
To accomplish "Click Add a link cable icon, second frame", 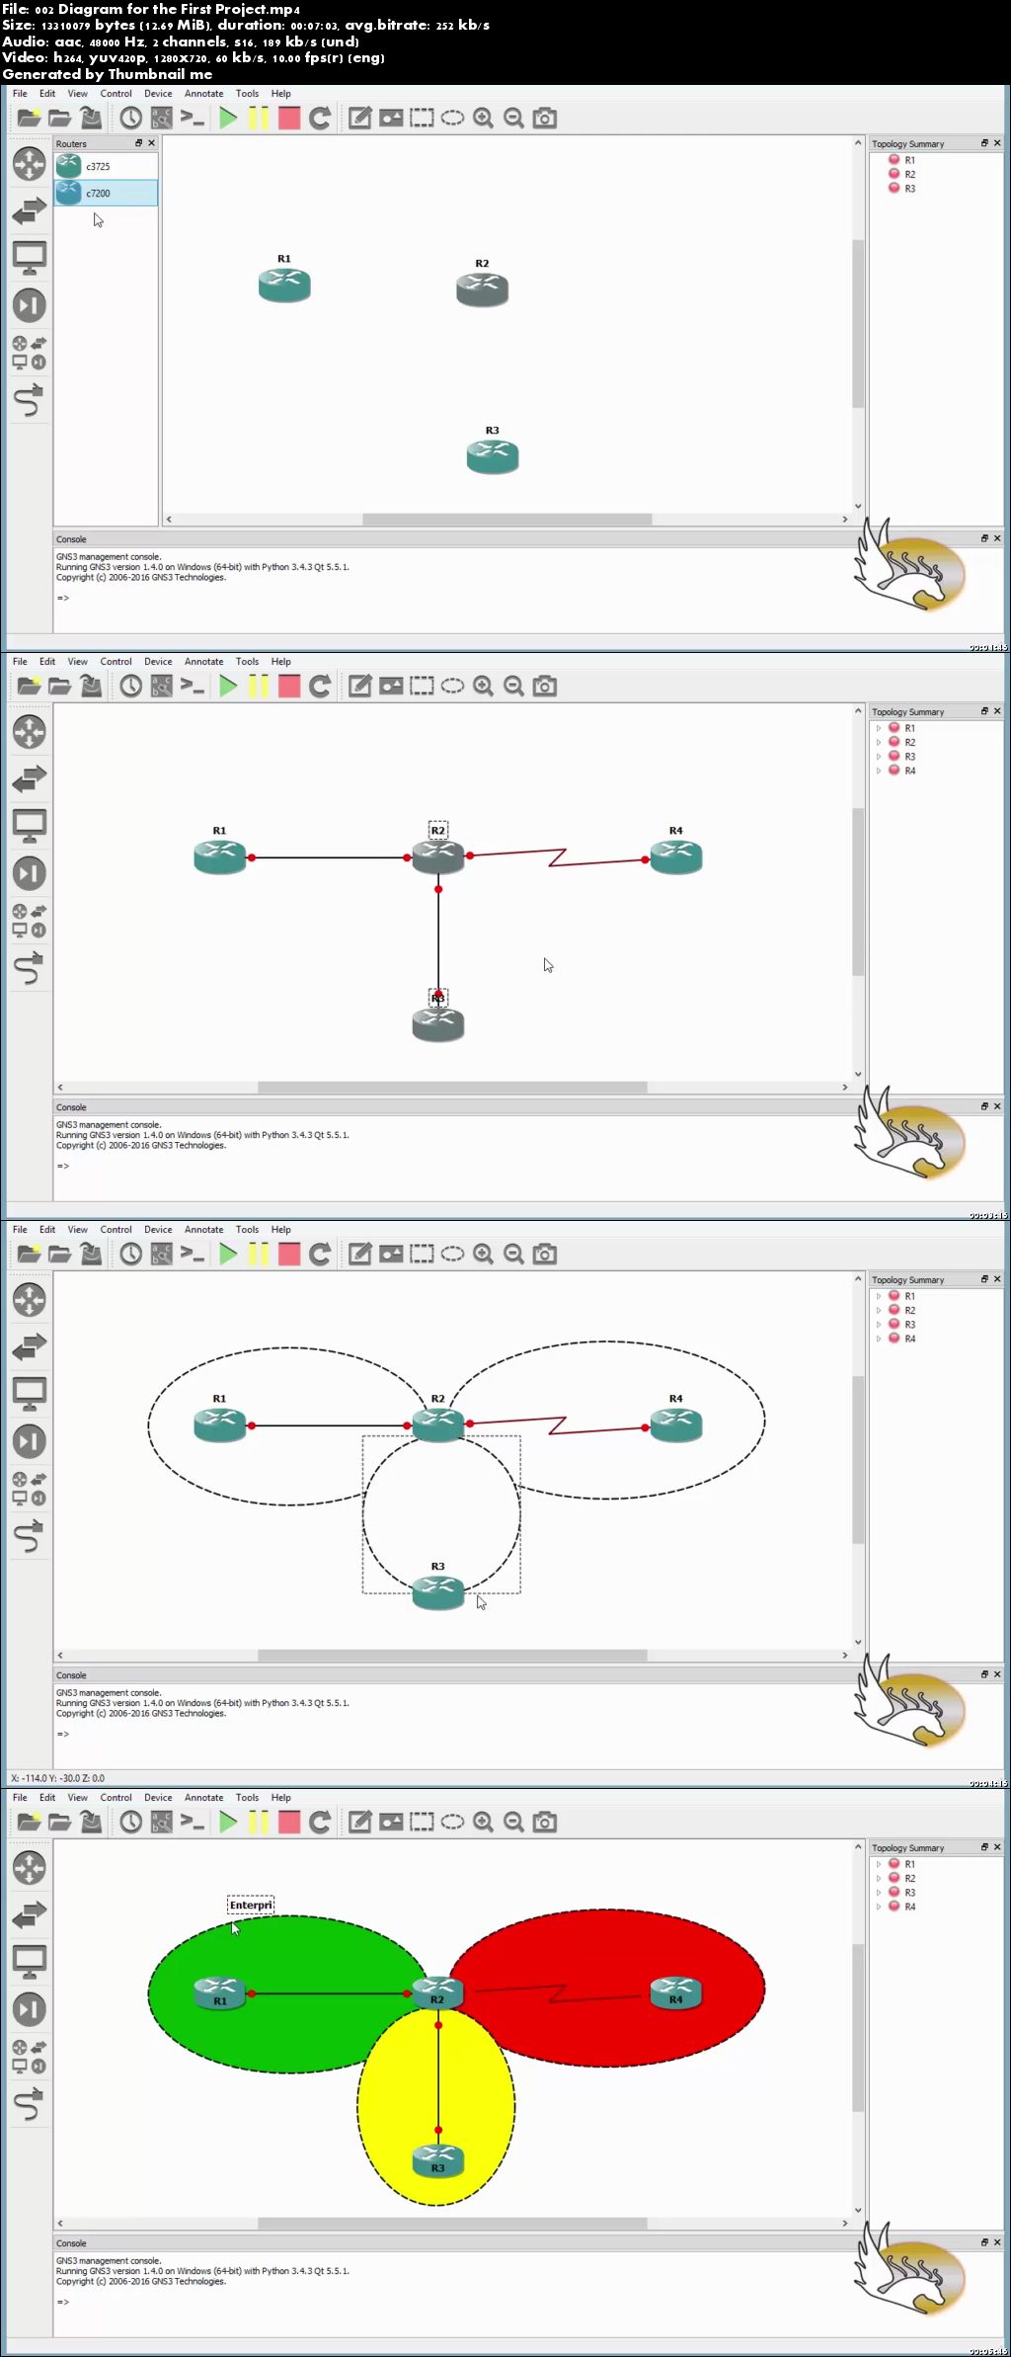I will point(30,968).
